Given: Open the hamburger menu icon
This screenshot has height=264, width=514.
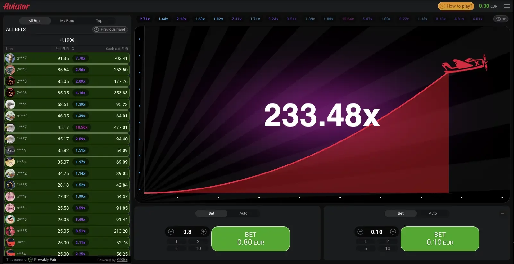Looking at the screenshot, I should (507, 6).
